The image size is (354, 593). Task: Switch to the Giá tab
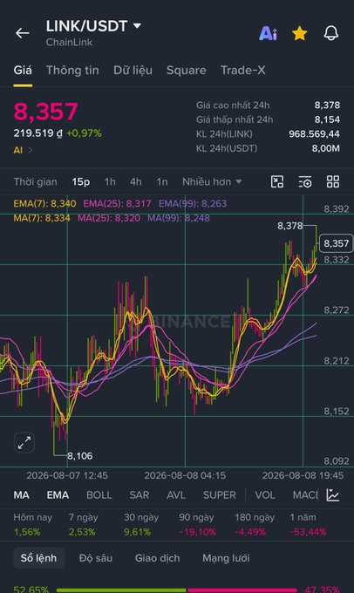23,71
